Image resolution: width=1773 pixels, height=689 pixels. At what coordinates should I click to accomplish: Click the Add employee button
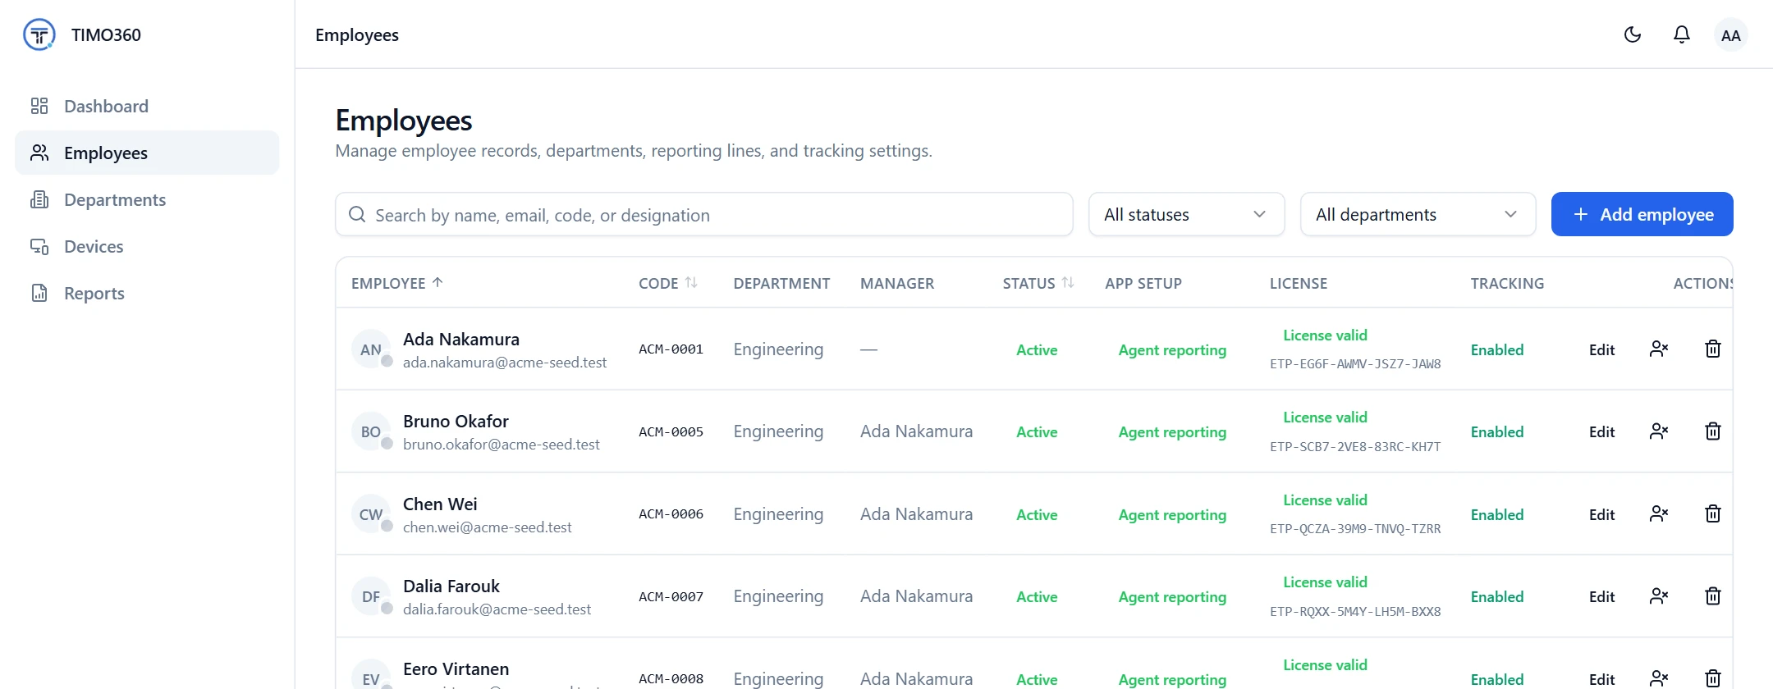coord(1642,214)
